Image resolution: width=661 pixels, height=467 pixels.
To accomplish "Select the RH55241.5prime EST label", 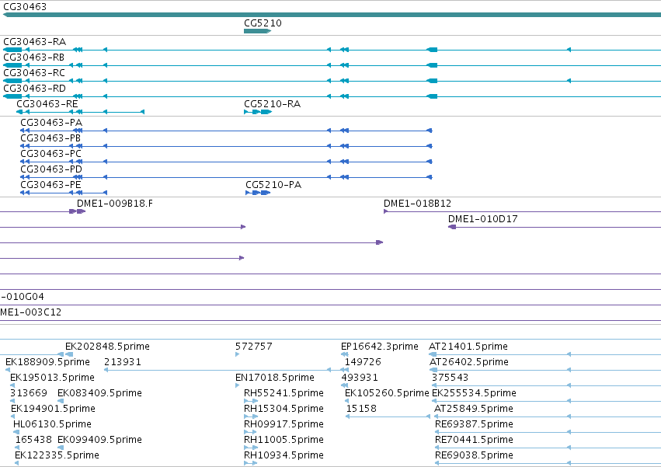I will click(x=284, y=394).
